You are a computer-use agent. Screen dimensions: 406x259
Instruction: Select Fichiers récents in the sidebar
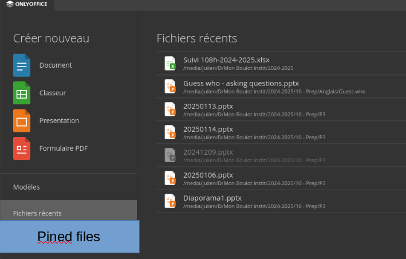pos(68,213)
